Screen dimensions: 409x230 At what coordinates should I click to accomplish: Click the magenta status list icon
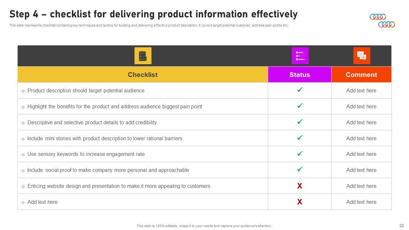click(x=300, y=56)
